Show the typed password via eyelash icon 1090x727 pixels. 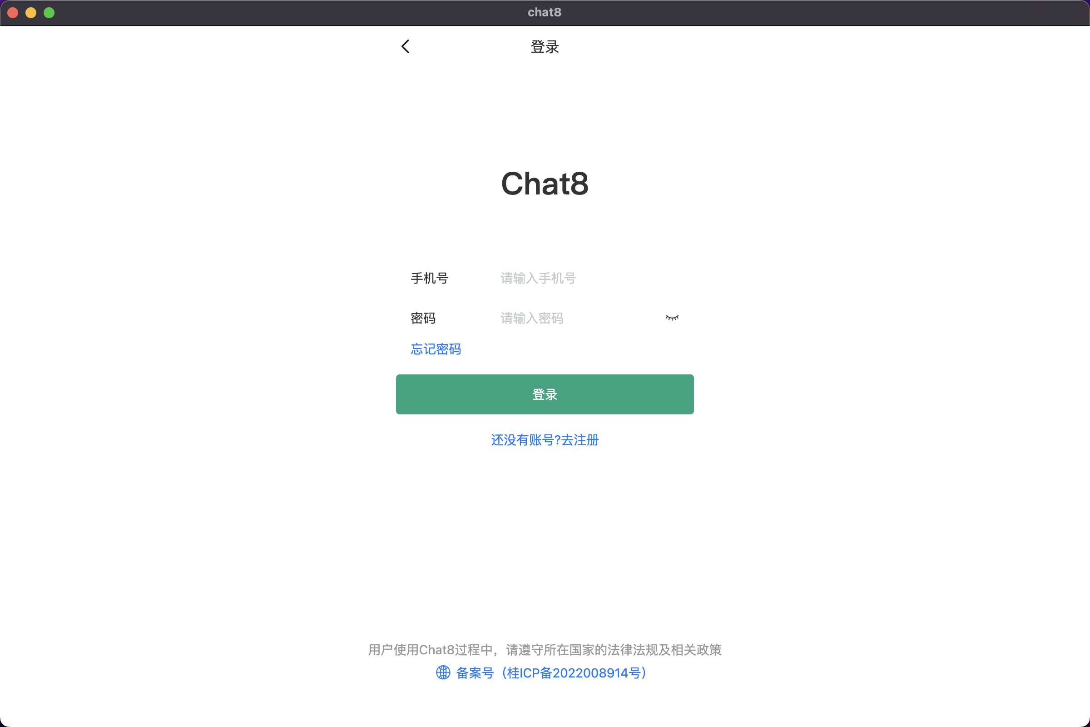coord(672,318)
